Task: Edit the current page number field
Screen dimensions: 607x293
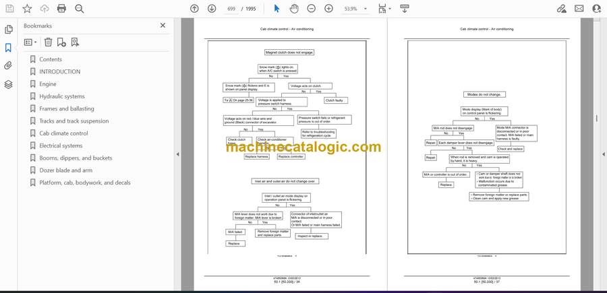Action: point(231,9)
